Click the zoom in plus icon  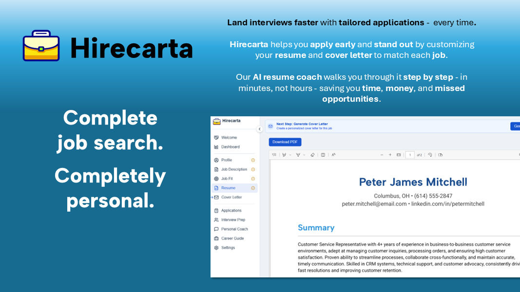point(390,155)
